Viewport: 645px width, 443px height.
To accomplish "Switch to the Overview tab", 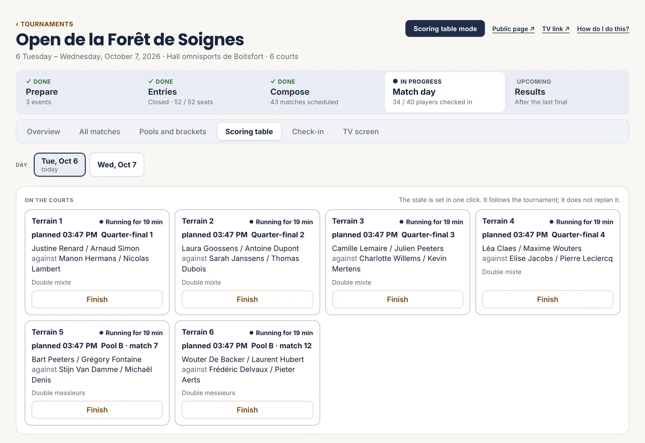I will [44, 132].
